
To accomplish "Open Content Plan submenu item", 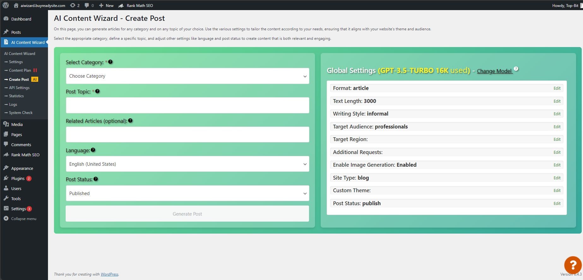I will (20, 70).
